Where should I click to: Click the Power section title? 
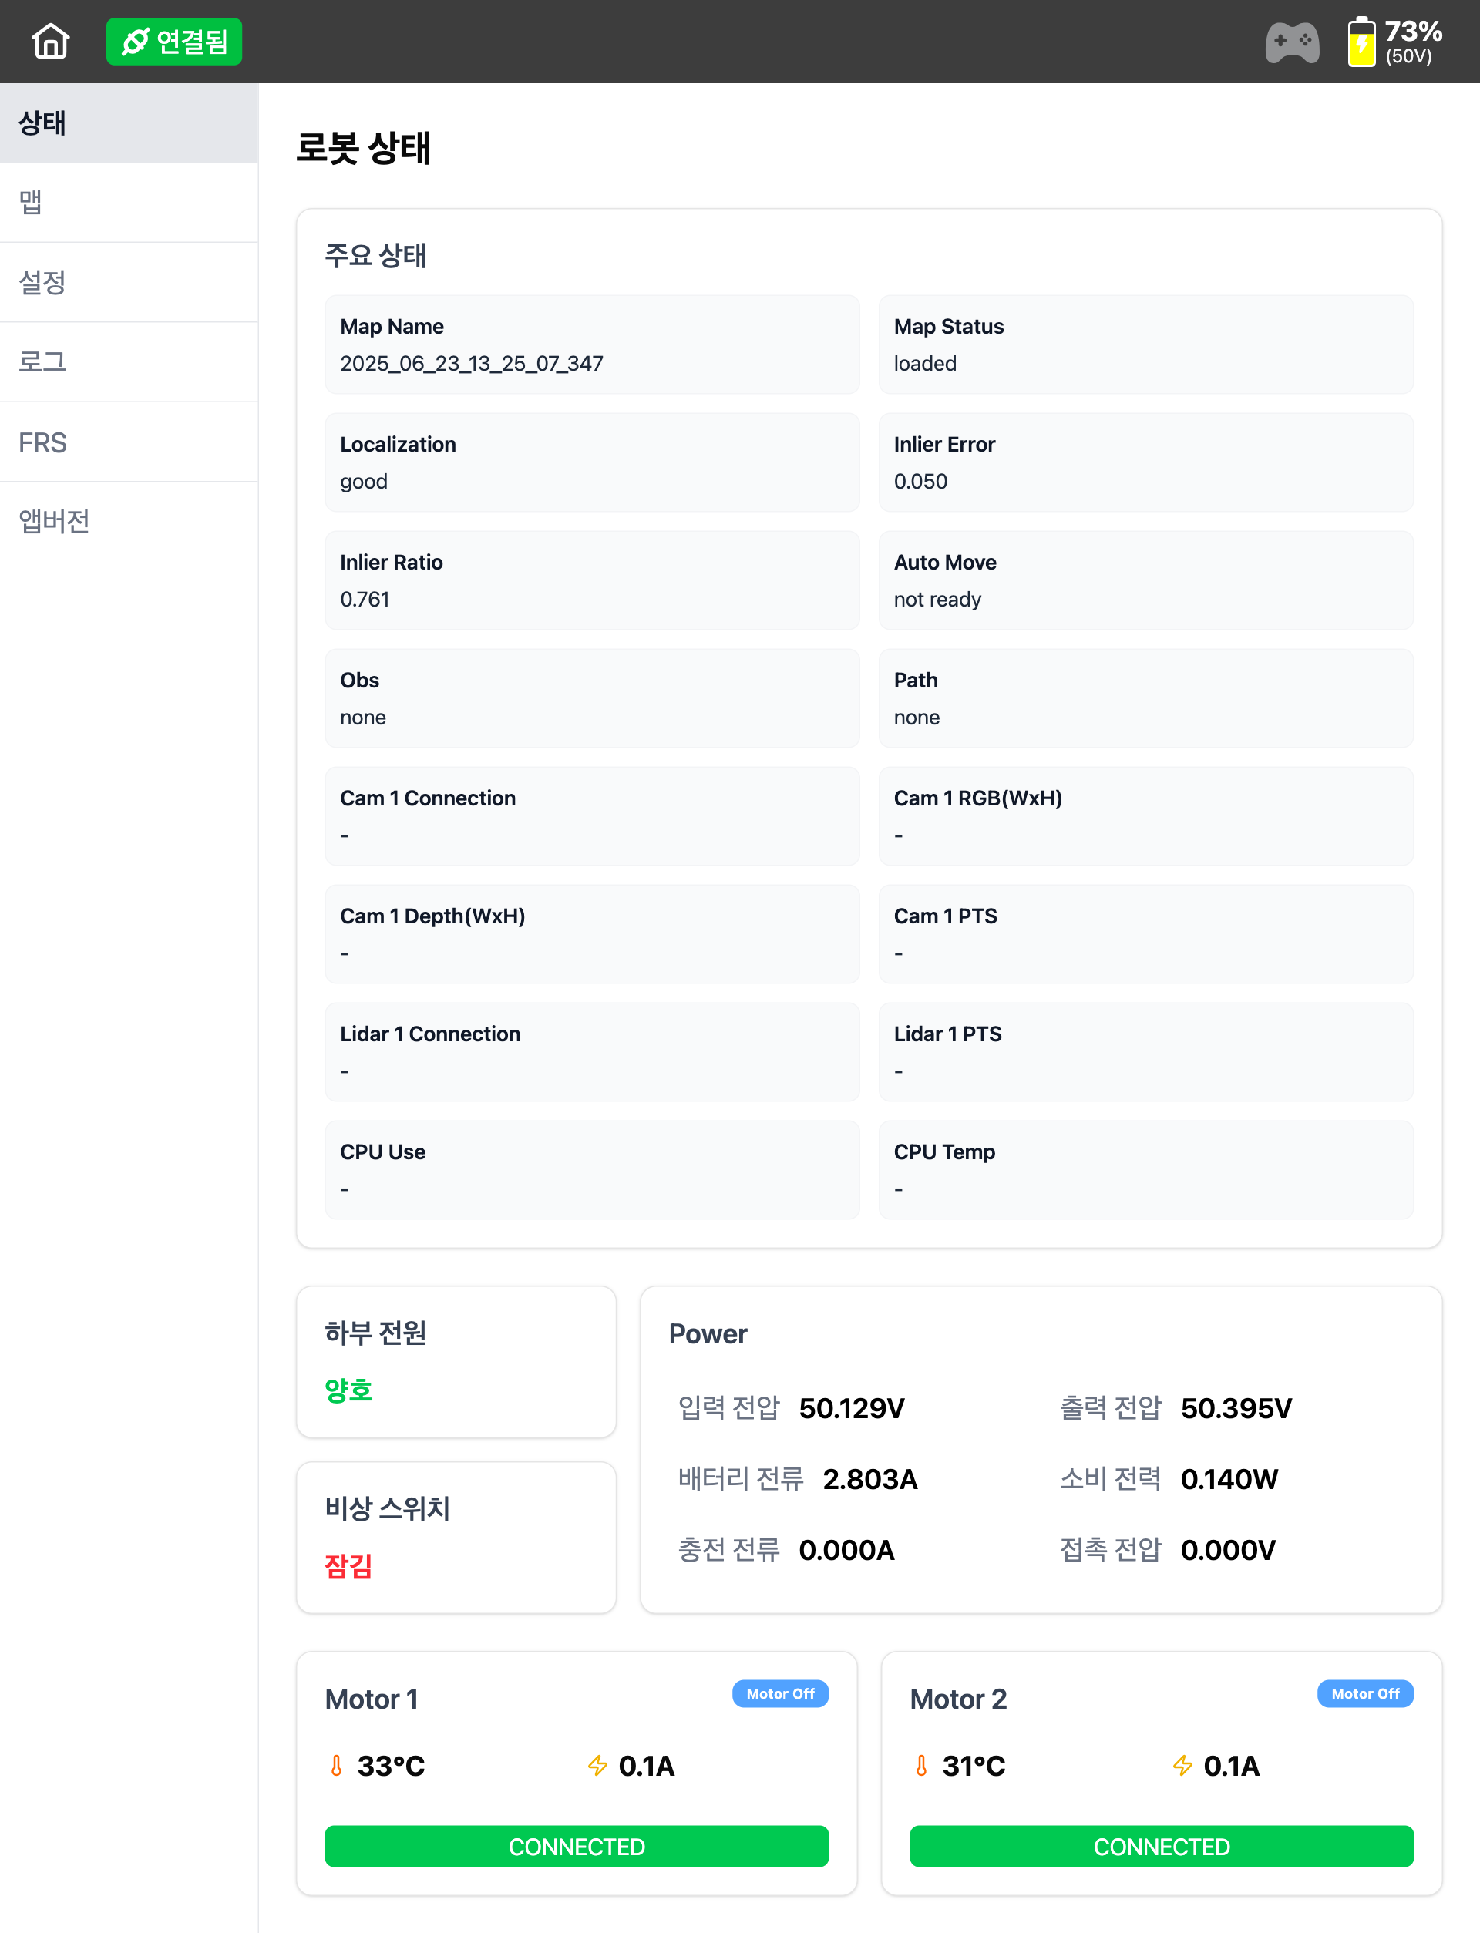[708, 1334]
